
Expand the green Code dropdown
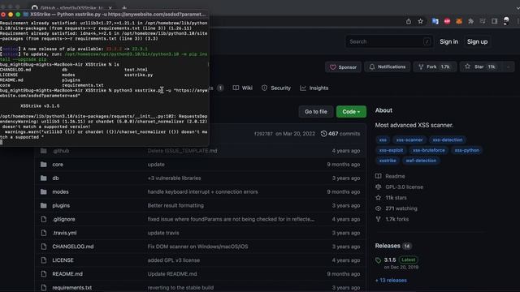tap(351, 112)
